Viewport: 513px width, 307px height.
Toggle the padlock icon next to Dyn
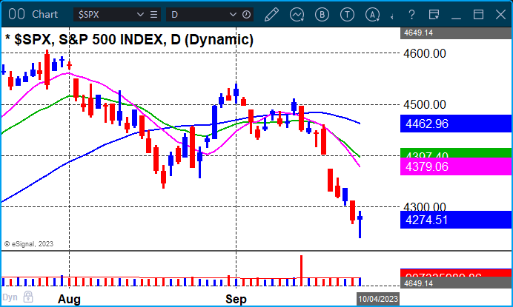[28, 297]
